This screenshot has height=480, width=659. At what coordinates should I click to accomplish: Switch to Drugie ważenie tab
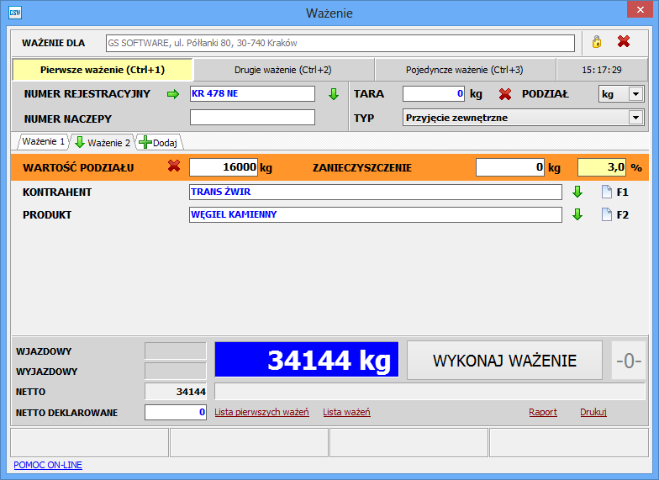[282, 70]
